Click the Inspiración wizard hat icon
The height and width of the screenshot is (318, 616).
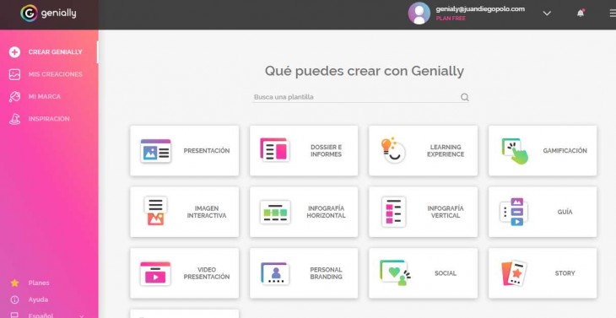tap(14, 119)
